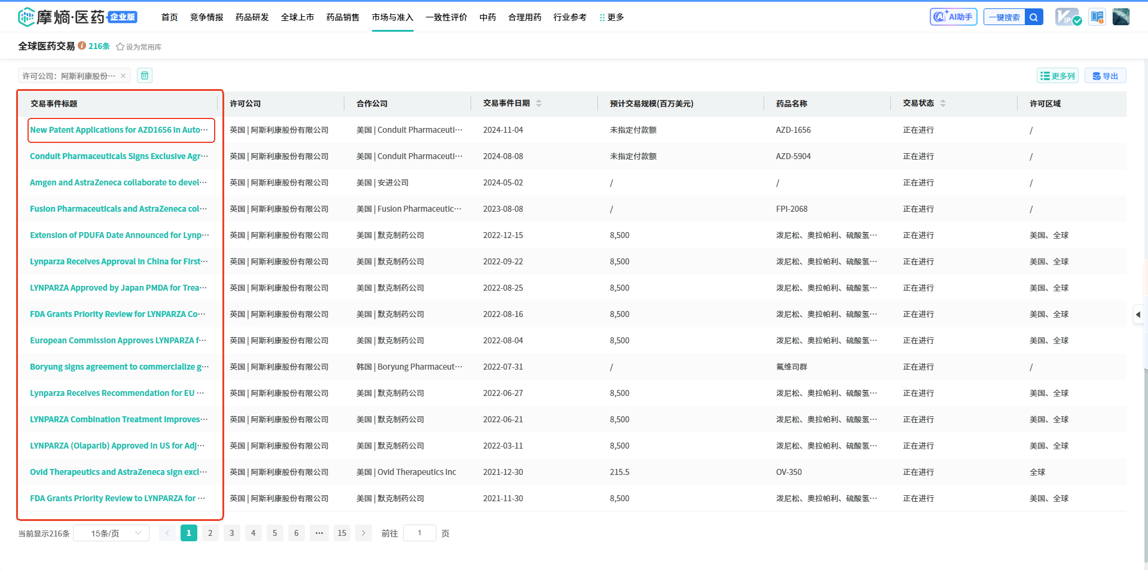The height and width of the screenshot is (570, 1148).
Task: Open New Patent Applications for AZD1656 link
Action: tap(119, 130)
